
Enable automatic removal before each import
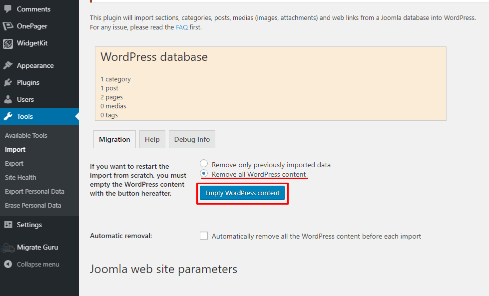coord(204,236)
